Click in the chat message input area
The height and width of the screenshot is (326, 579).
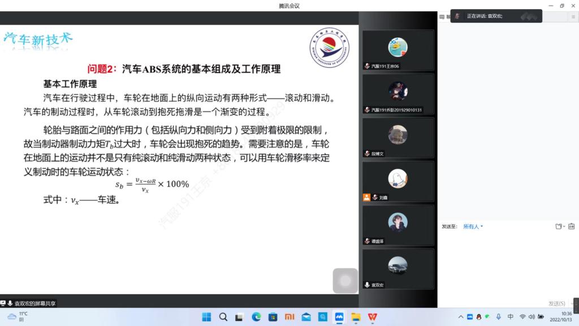(x=507, y=263)
